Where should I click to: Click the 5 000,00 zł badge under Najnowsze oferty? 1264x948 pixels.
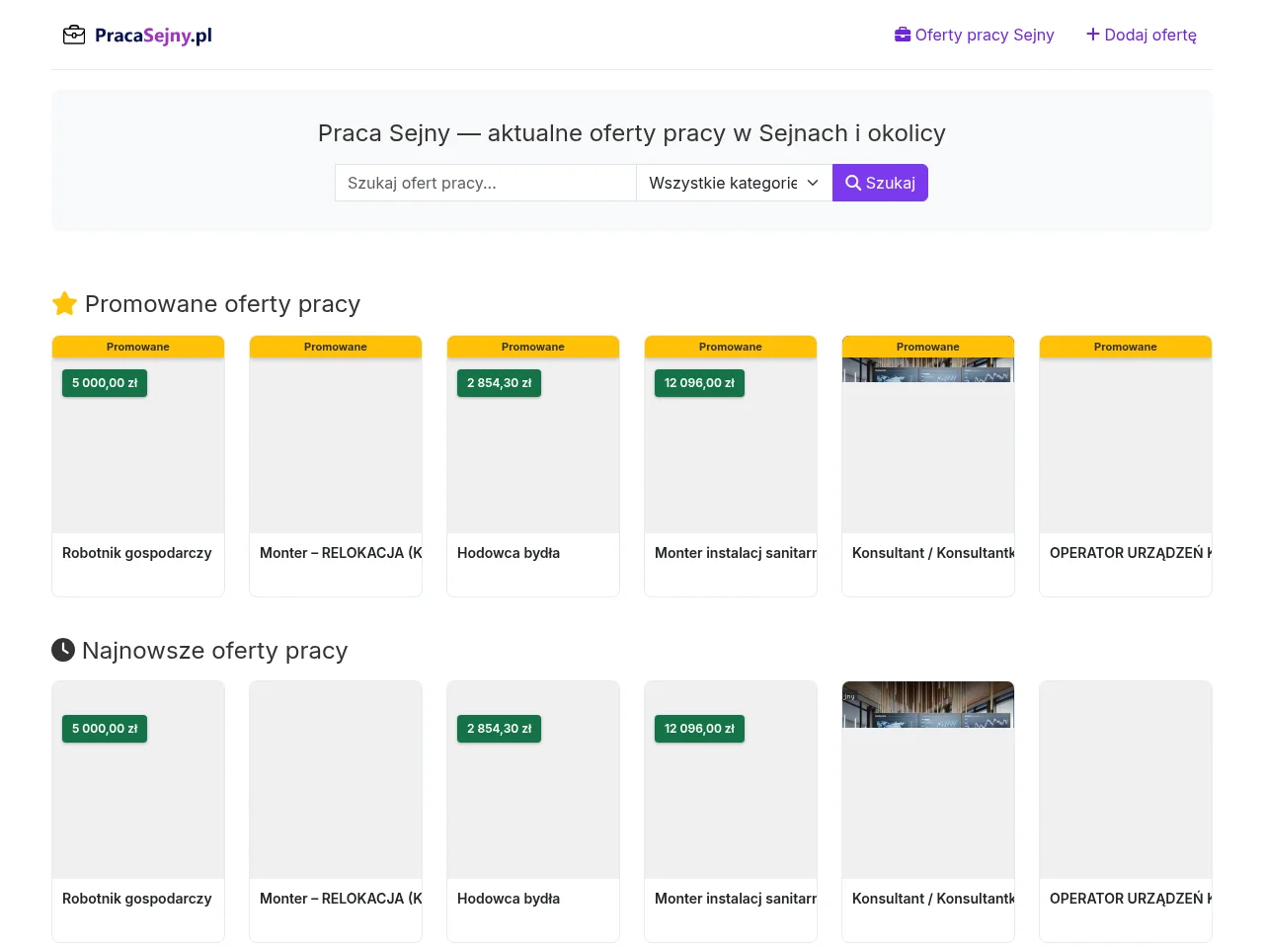tap(105, 729)
